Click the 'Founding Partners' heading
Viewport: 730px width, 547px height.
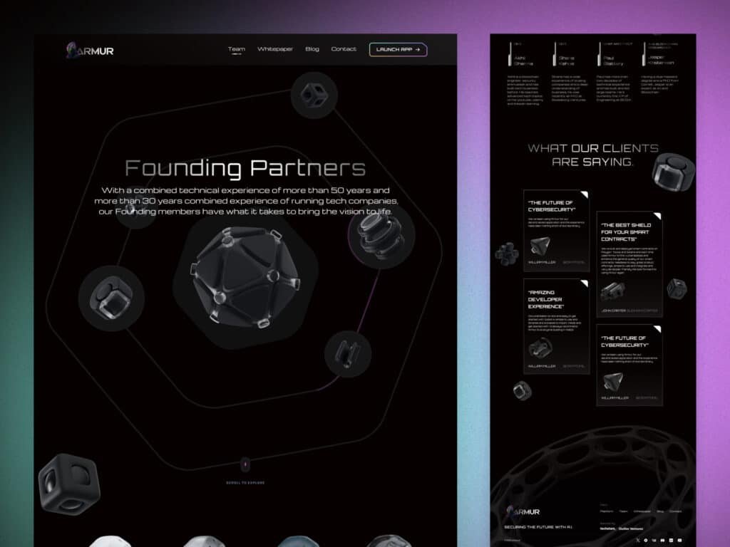click(245, 168)
